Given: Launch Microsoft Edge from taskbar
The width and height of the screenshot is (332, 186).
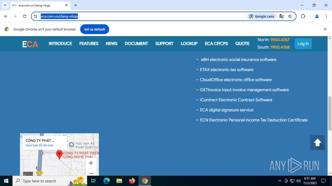Looking at the screenshot, I should pos(107,181).
